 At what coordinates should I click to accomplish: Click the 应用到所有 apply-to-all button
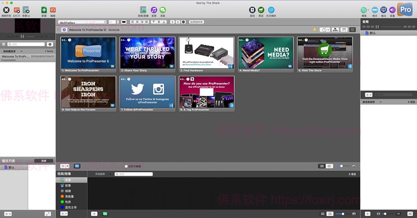click(196, 22)
